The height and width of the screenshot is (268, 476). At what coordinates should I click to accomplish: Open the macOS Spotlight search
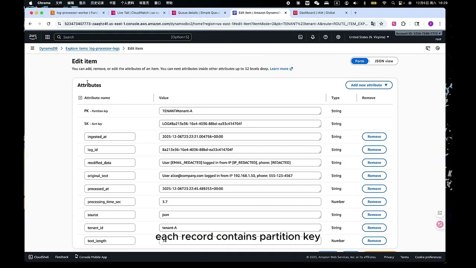(393, 3)
